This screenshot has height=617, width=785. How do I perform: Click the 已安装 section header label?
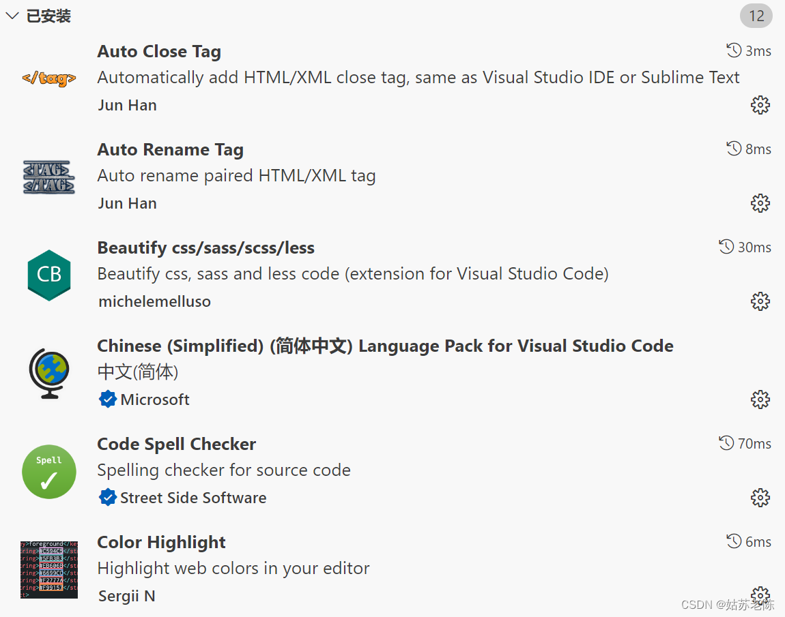48,16
